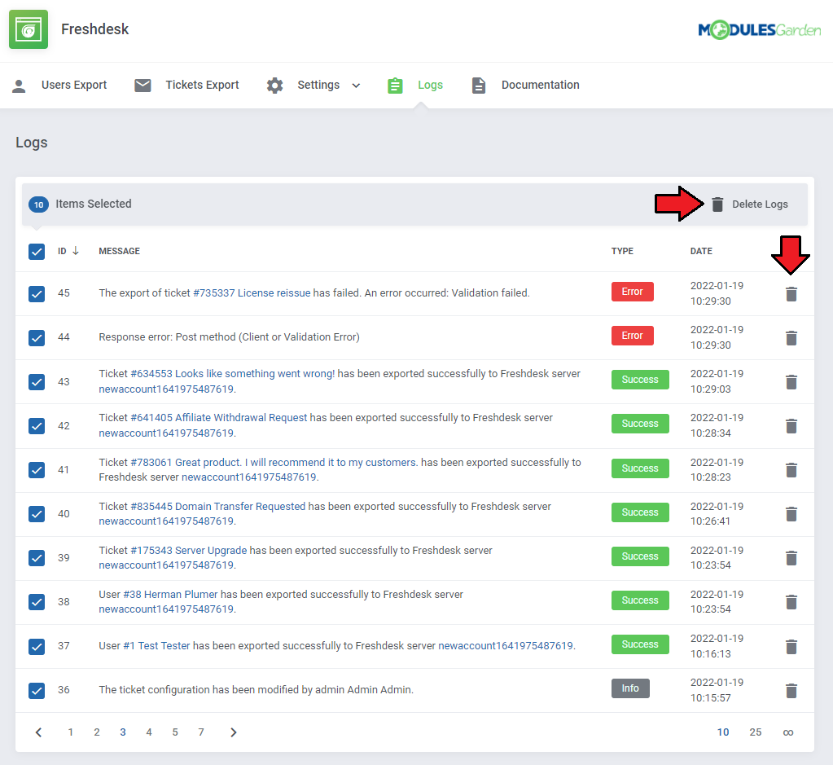Open newaccount1641975487619 link in log 37
The height and width of the screenshot is (765, 833).
click(506, 646)
